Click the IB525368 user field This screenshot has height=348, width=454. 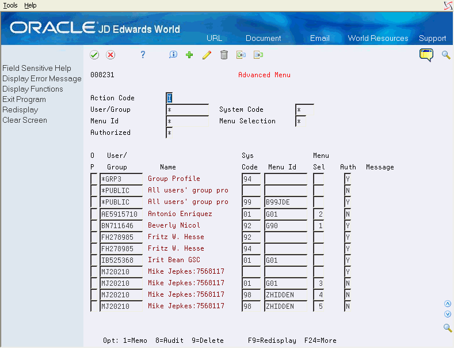(x=121, y=260)
